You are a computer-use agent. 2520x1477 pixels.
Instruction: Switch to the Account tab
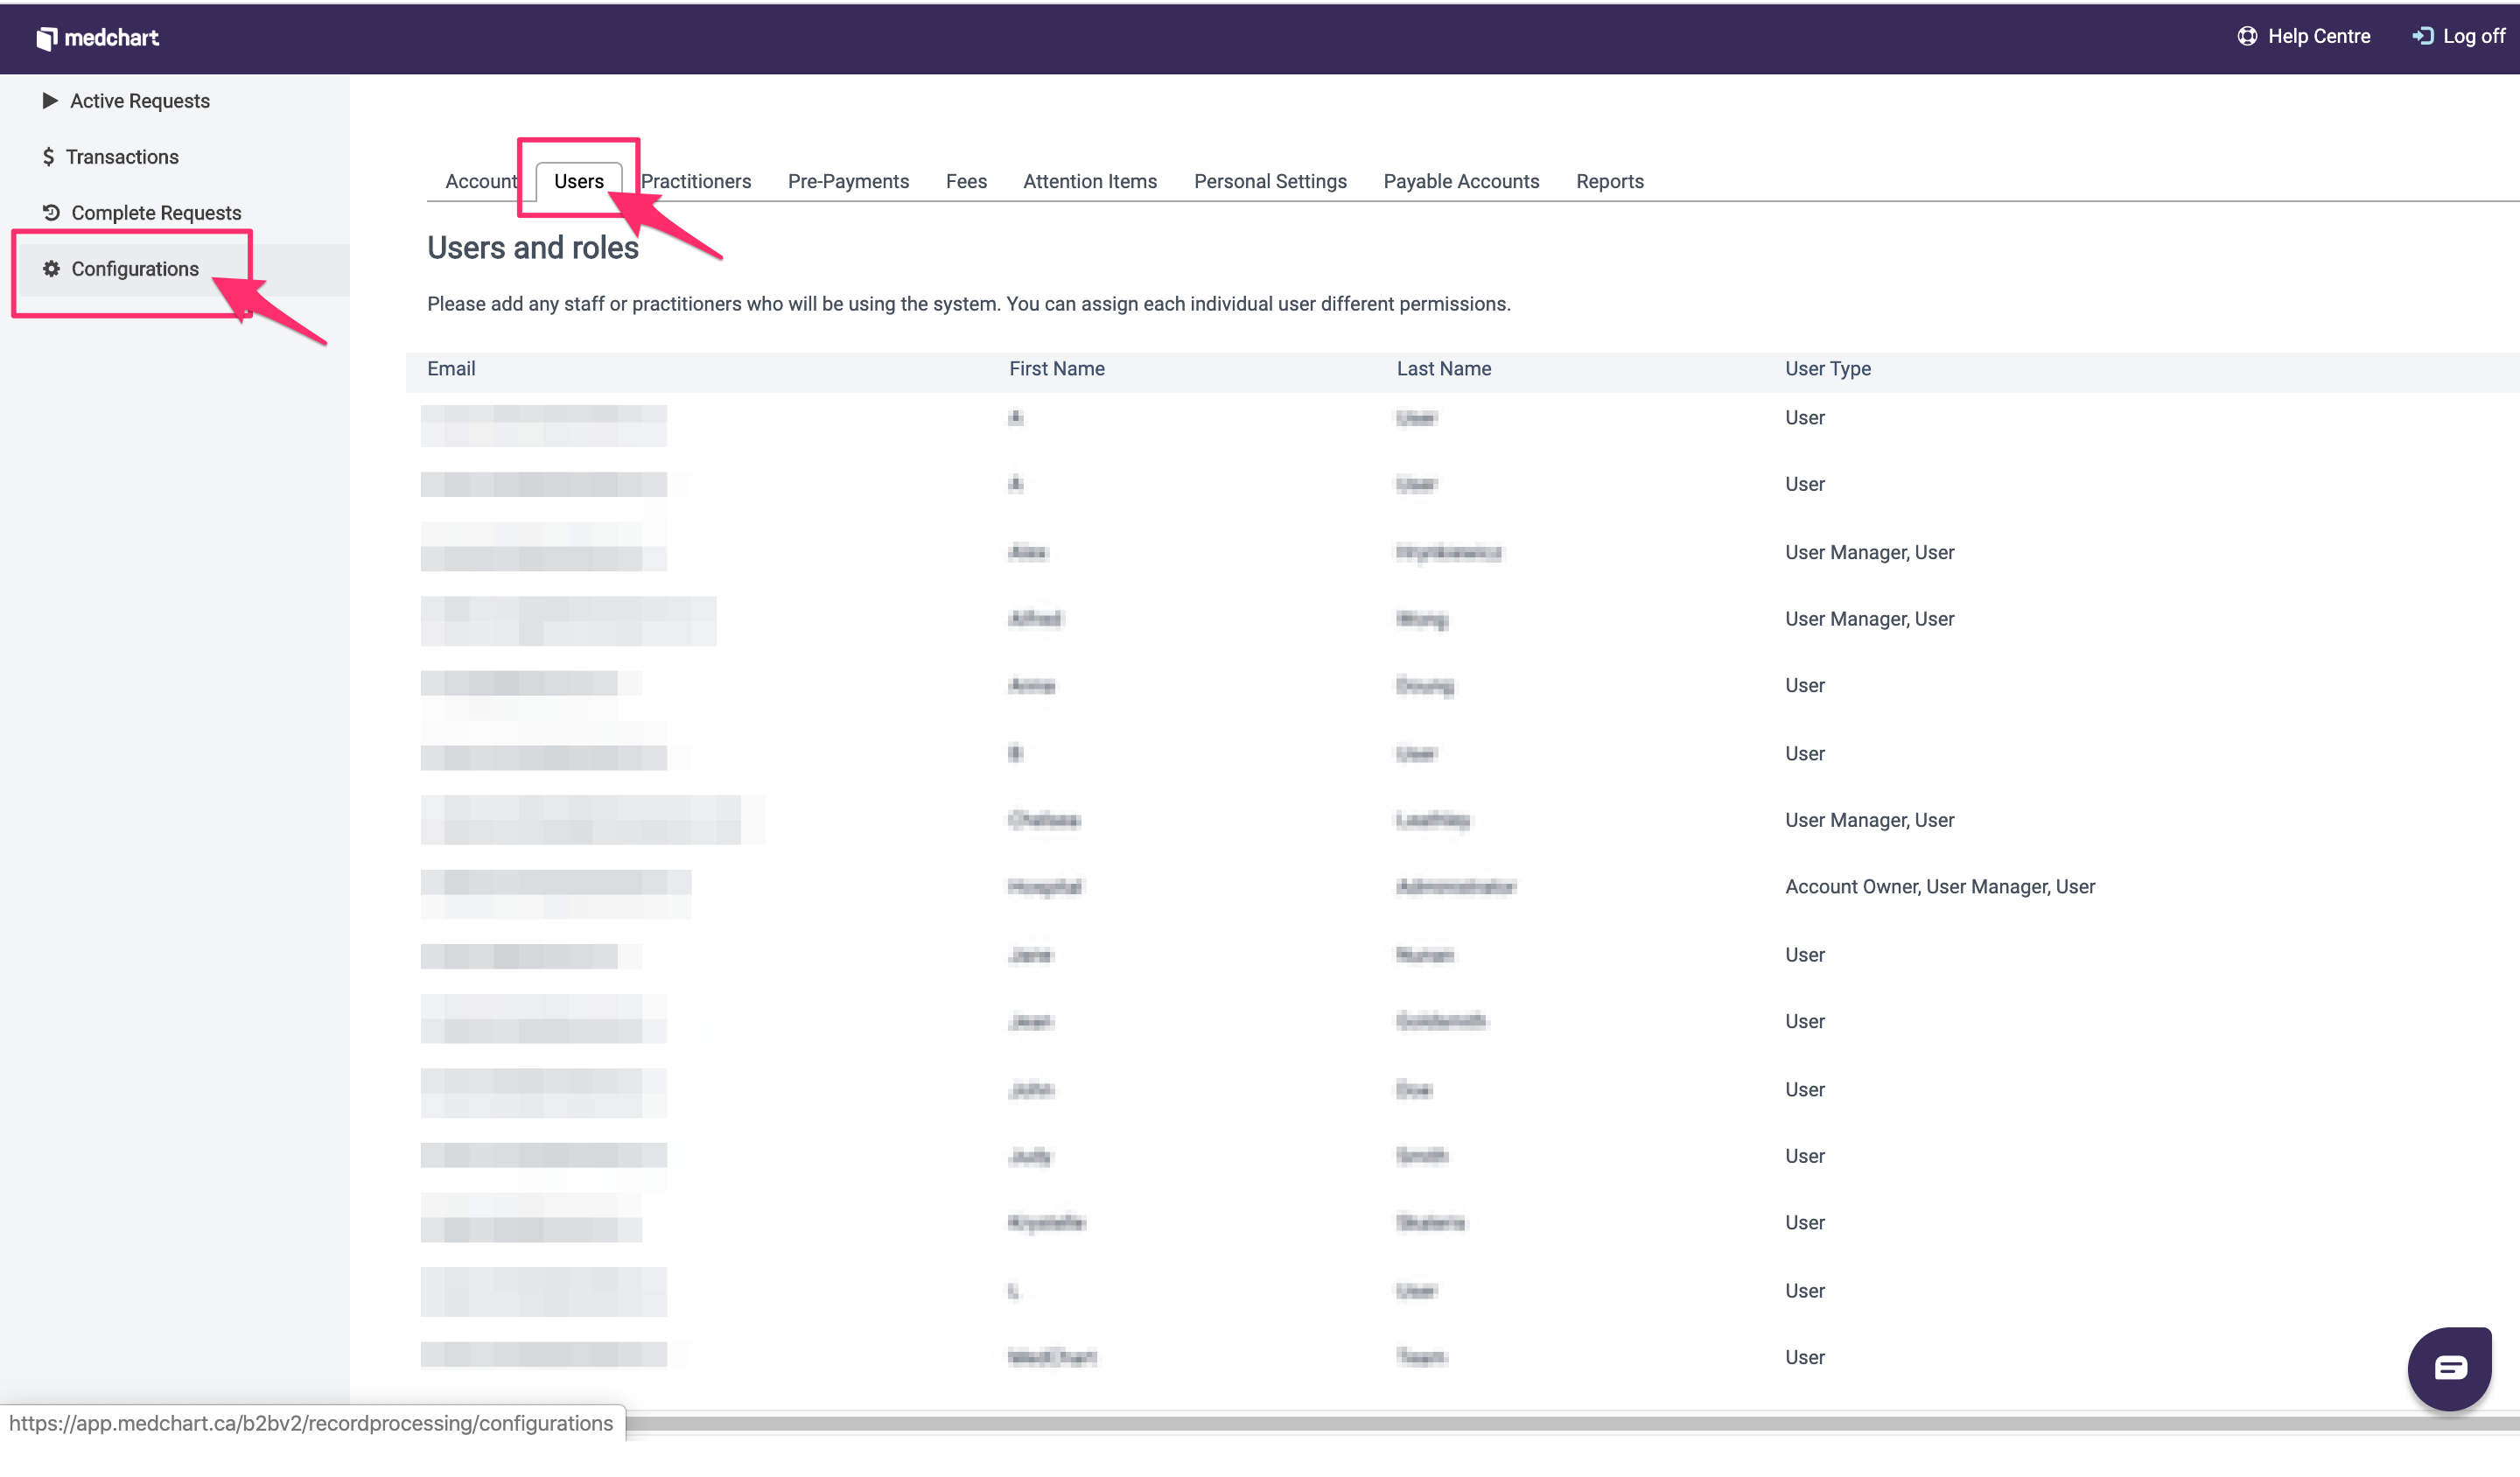click(x=480, y=181)
